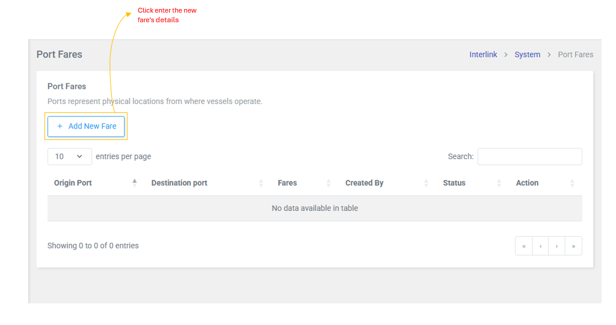The height and width of the screenshot is (325, 616).
Task: Open the entries per page dropdown
Action: point(69,157)
